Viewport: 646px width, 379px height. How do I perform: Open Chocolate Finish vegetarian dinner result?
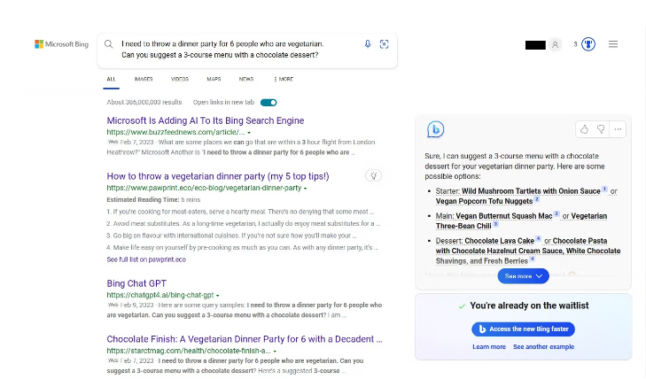(245, 339)
